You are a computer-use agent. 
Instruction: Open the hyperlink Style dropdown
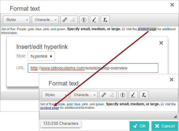point(41,56)
